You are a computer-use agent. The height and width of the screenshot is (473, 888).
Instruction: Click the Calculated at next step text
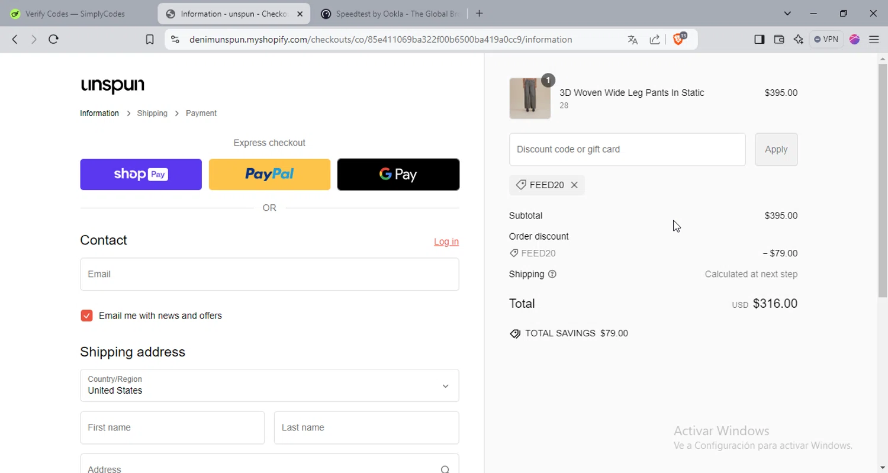tap(751, 274)
